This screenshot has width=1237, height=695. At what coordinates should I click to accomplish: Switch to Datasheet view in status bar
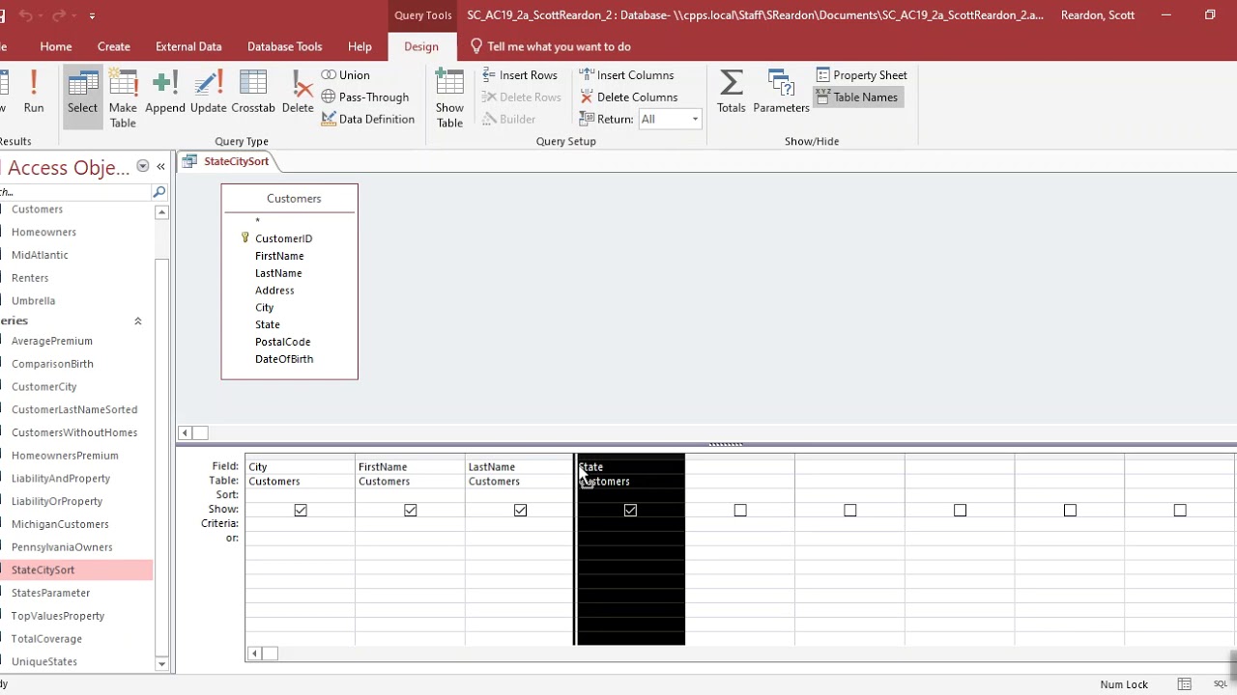tap(1184, 684)
